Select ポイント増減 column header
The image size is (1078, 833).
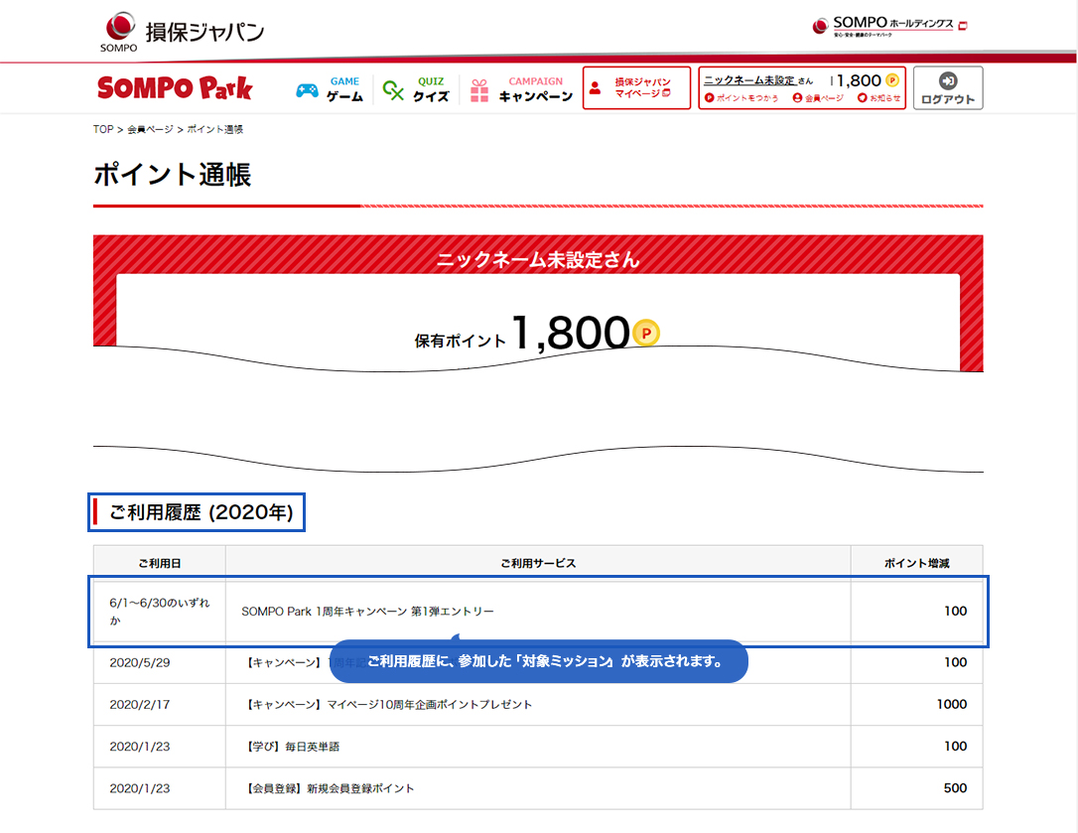(x=917, y=563)
